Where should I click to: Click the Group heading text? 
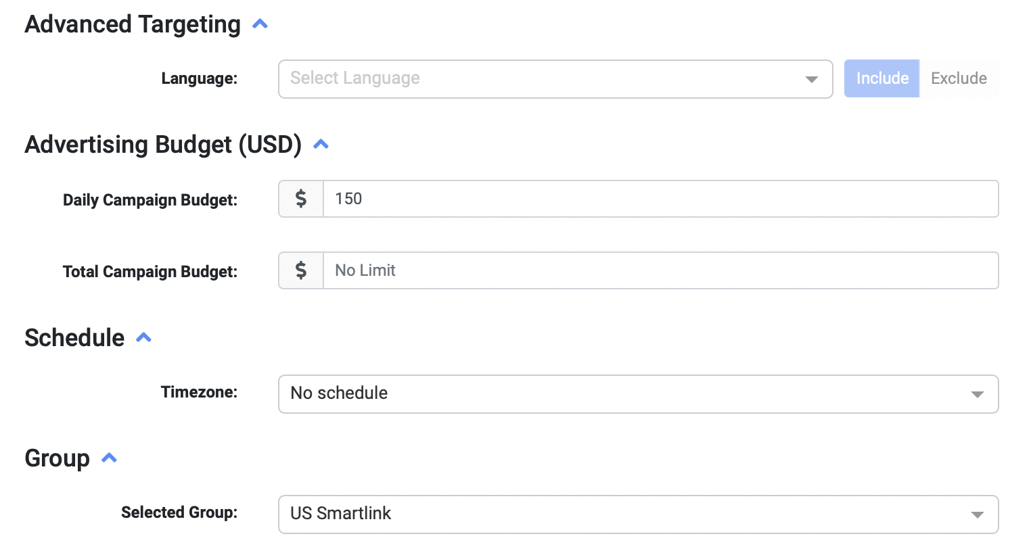click(57, 458)
